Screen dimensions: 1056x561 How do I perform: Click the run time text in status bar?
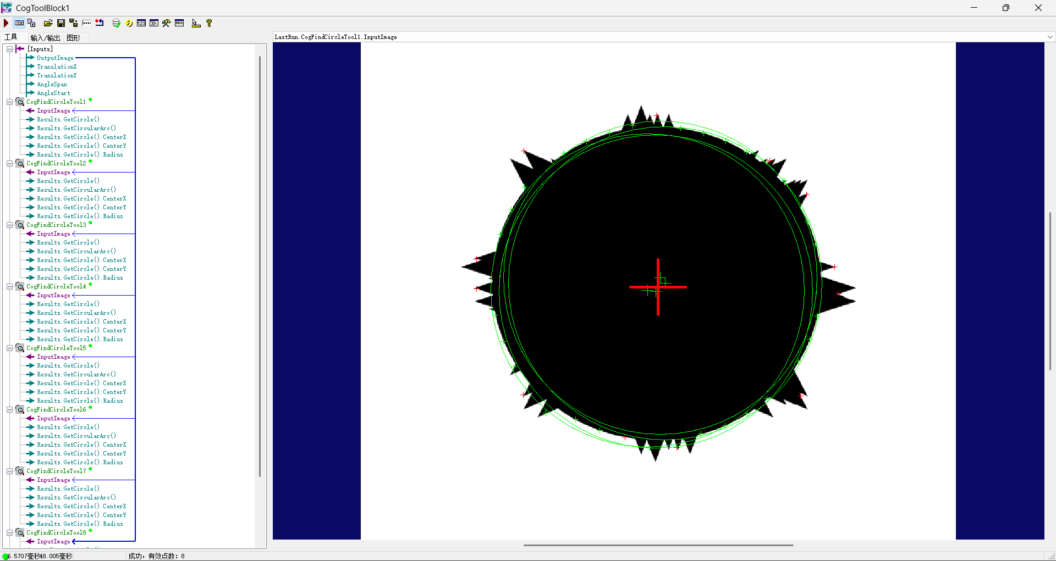pyautogui.click(x=41, y=556)
